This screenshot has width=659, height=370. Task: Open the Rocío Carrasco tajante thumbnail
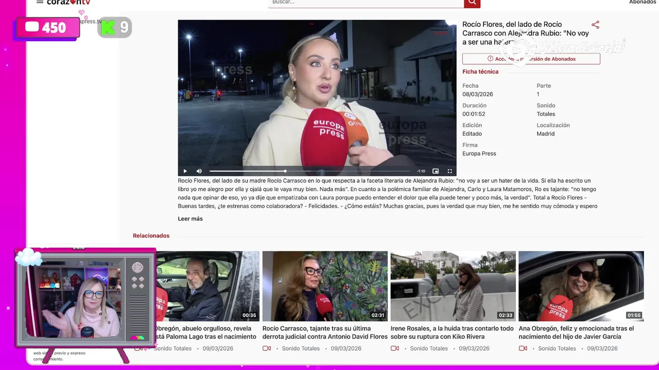[325, 286]
